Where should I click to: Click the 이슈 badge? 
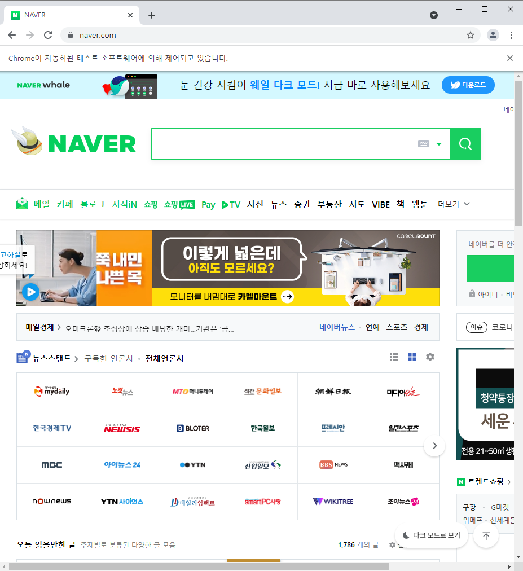click(476, 327)
